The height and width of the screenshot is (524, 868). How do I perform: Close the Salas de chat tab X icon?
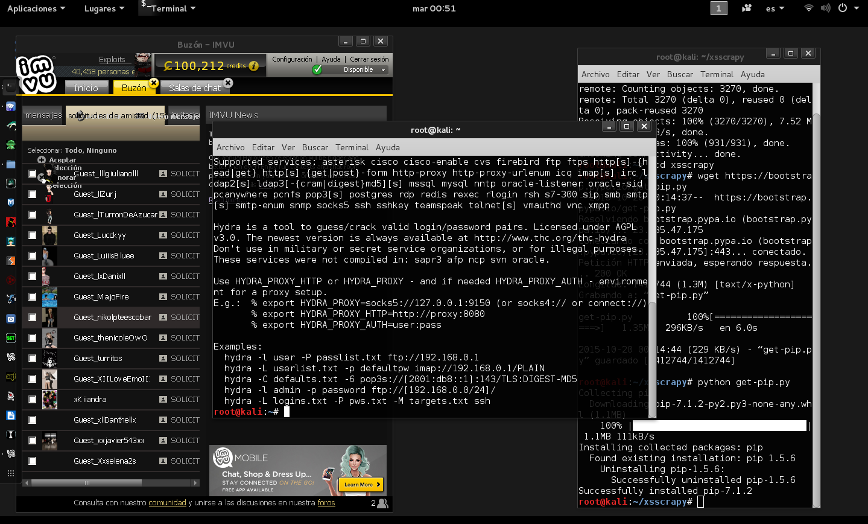[x=228, y=83]
